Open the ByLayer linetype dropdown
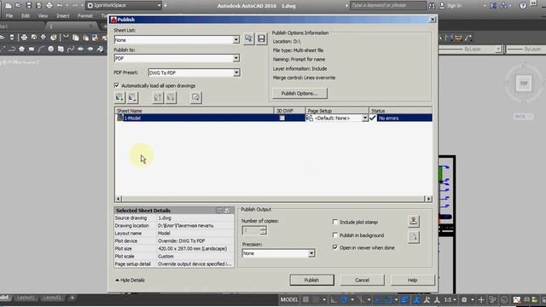The width and height of the screenshot is (546, 307). coord(498,49)
